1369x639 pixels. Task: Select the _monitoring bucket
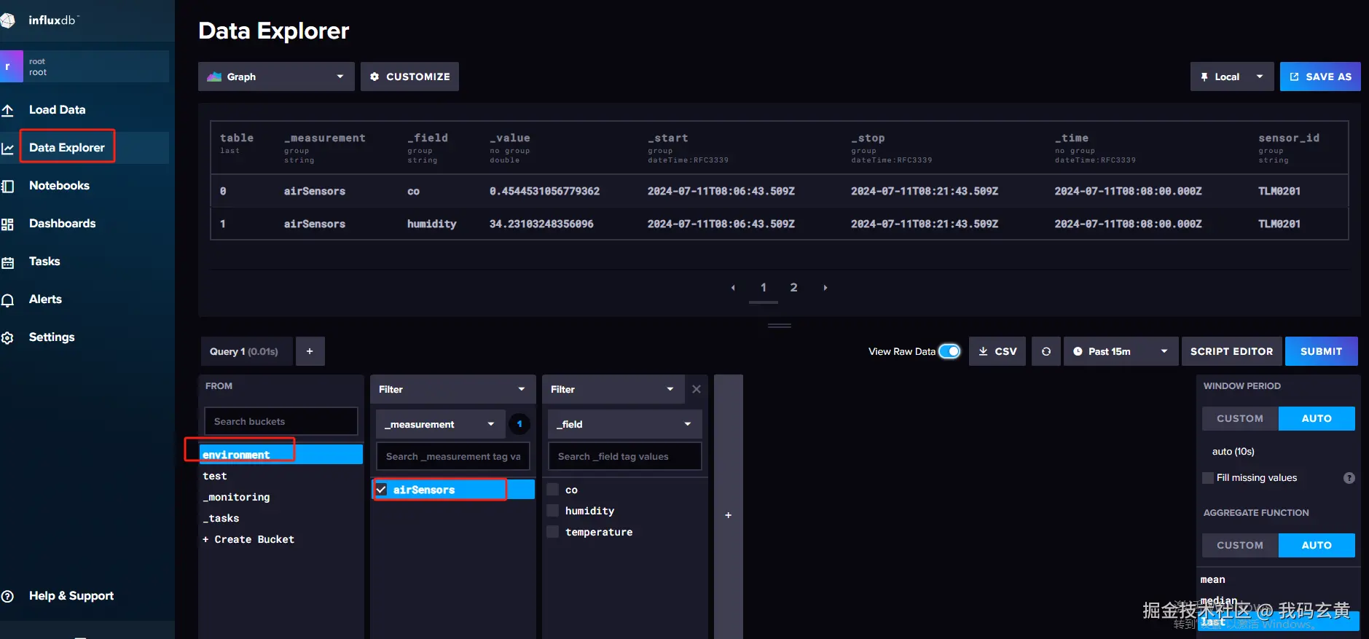(281, 497)
